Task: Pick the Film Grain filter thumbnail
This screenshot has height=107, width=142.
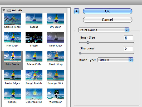Action: tap(12, 38)
